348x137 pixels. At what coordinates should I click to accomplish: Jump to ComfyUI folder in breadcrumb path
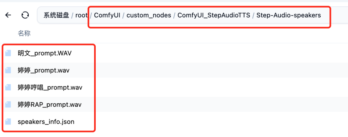(107, 15)
